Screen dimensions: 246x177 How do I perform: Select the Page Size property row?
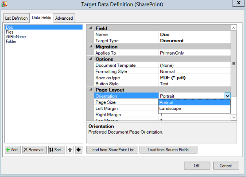pos(126,102)
